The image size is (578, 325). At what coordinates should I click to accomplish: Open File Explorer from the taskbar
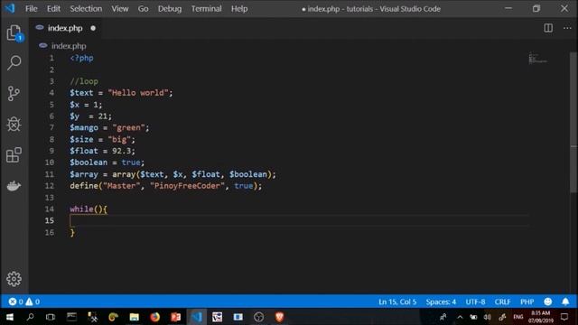coord(135,317)
